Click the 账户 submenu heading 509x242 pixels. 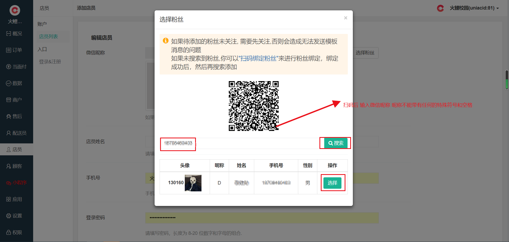tap(42, 24)
